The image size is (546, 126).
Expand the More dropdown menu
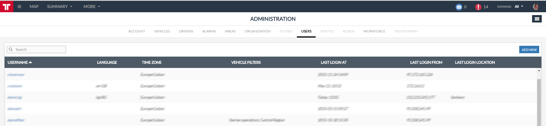click(x=92, y=7)
